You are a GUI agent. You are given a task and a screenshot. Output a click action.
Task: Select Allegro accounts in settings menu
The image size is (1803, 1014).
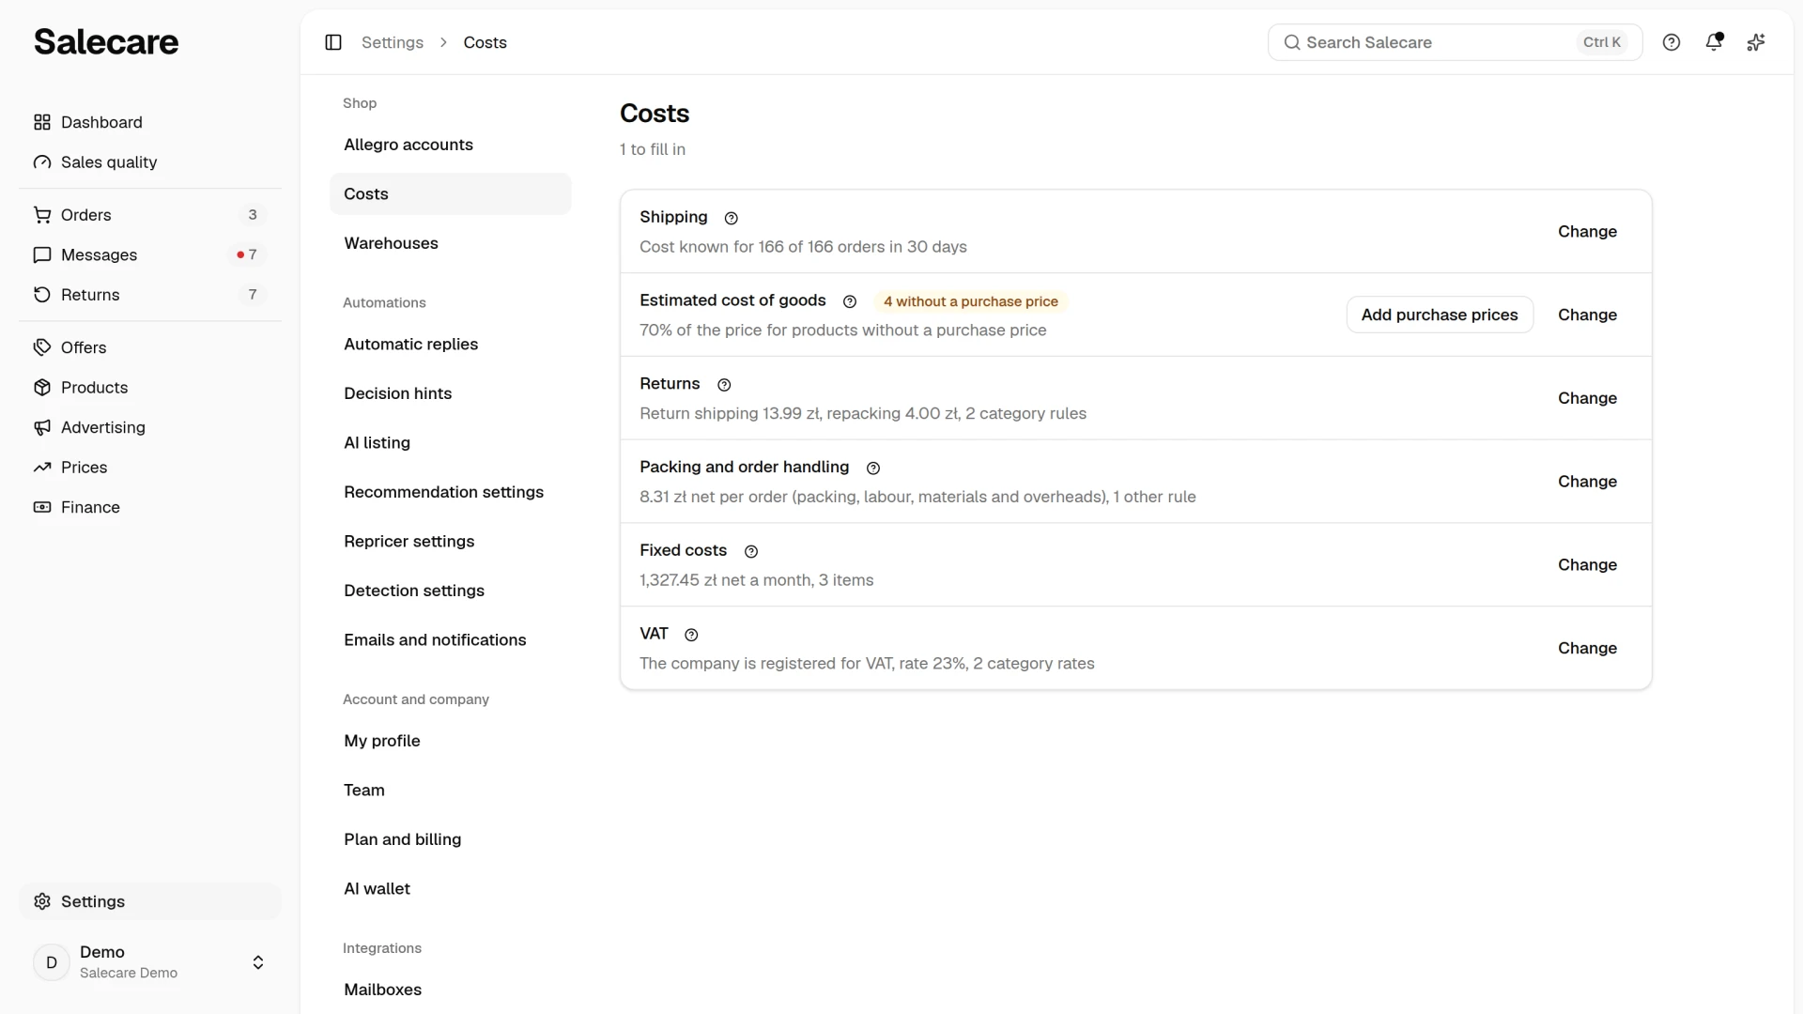[x=450, y=145]
